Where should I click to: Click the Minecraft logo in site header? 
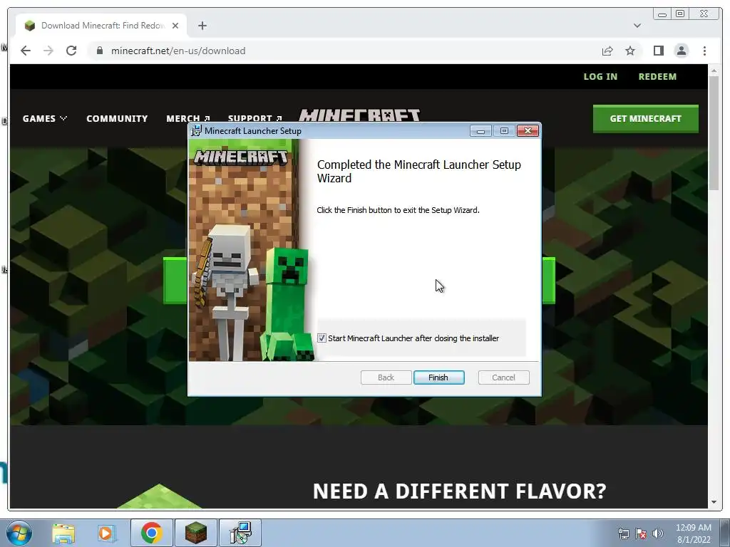pyautogui.click(x=359, y=115)
